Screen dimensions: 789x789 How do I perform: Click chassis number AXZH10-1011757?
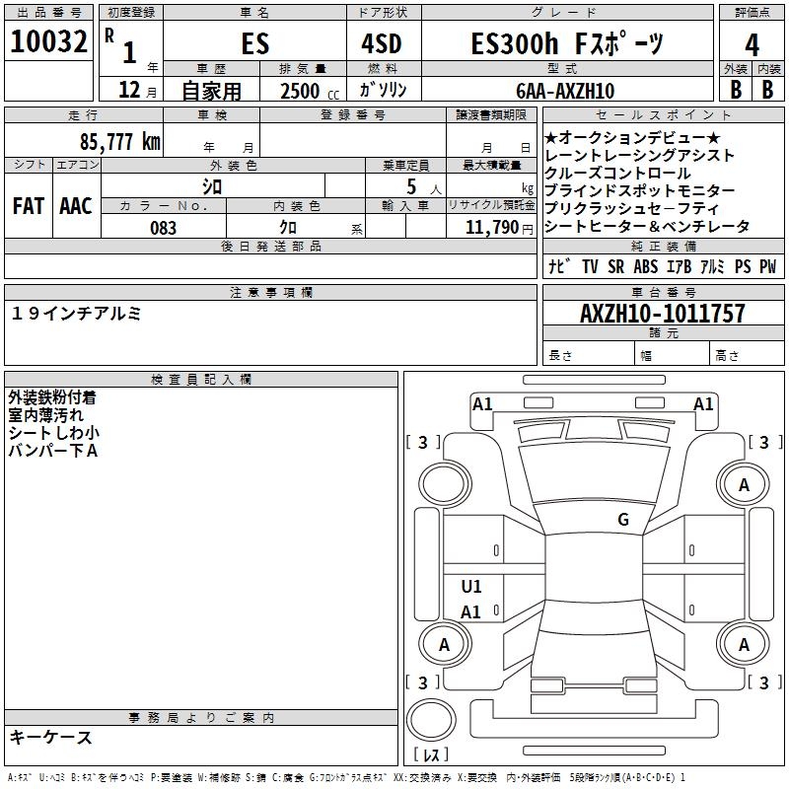663,314
